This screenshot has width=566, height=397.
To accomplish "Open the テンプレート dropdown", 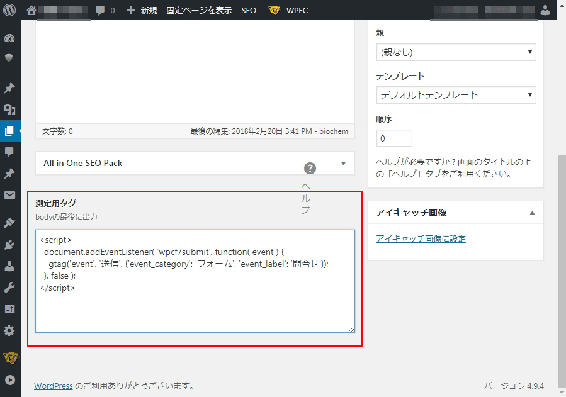I will coord(456,95).
